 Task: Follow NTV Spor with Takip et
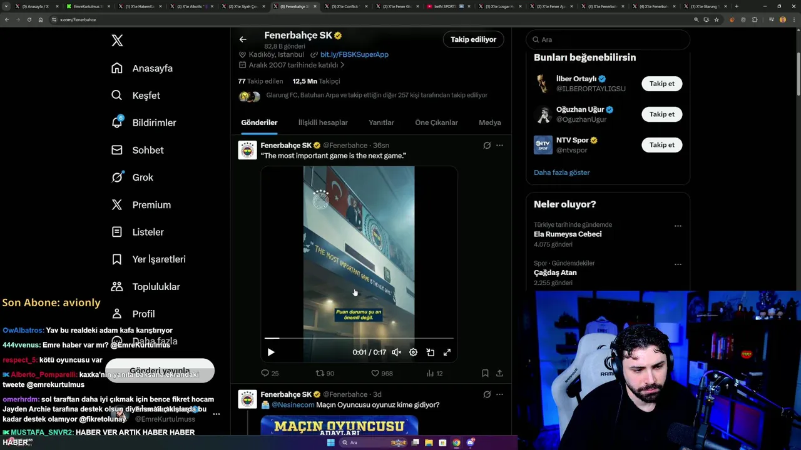pyautogui.click(x=661, y=145)
